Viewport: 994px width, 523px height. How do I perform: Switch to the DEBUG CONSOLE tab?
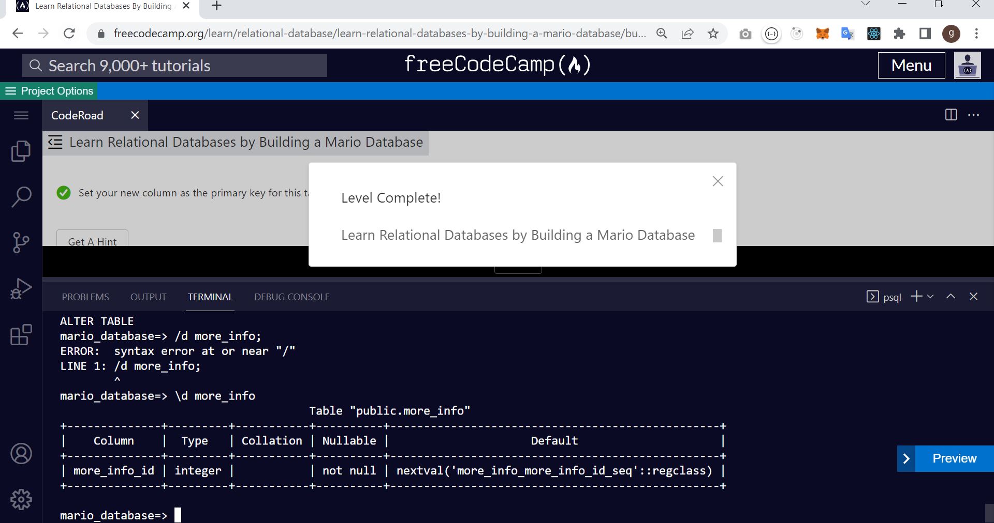pos(291,297)
